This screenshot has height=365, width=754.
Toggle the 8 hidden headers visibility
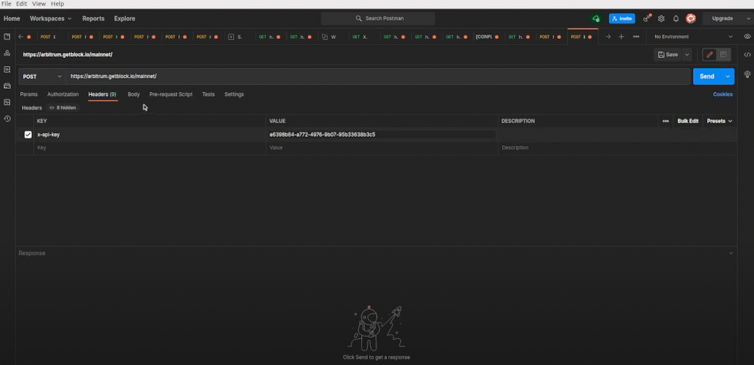[63, 108]
